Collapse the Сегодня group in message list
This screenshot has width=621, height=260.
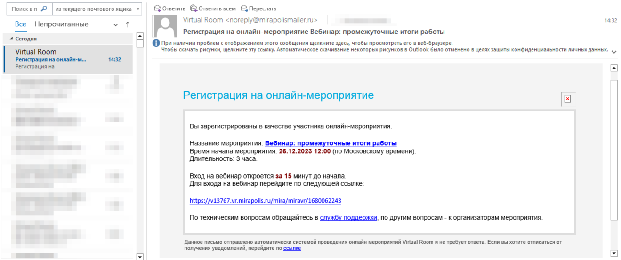(x=12, y=39)
